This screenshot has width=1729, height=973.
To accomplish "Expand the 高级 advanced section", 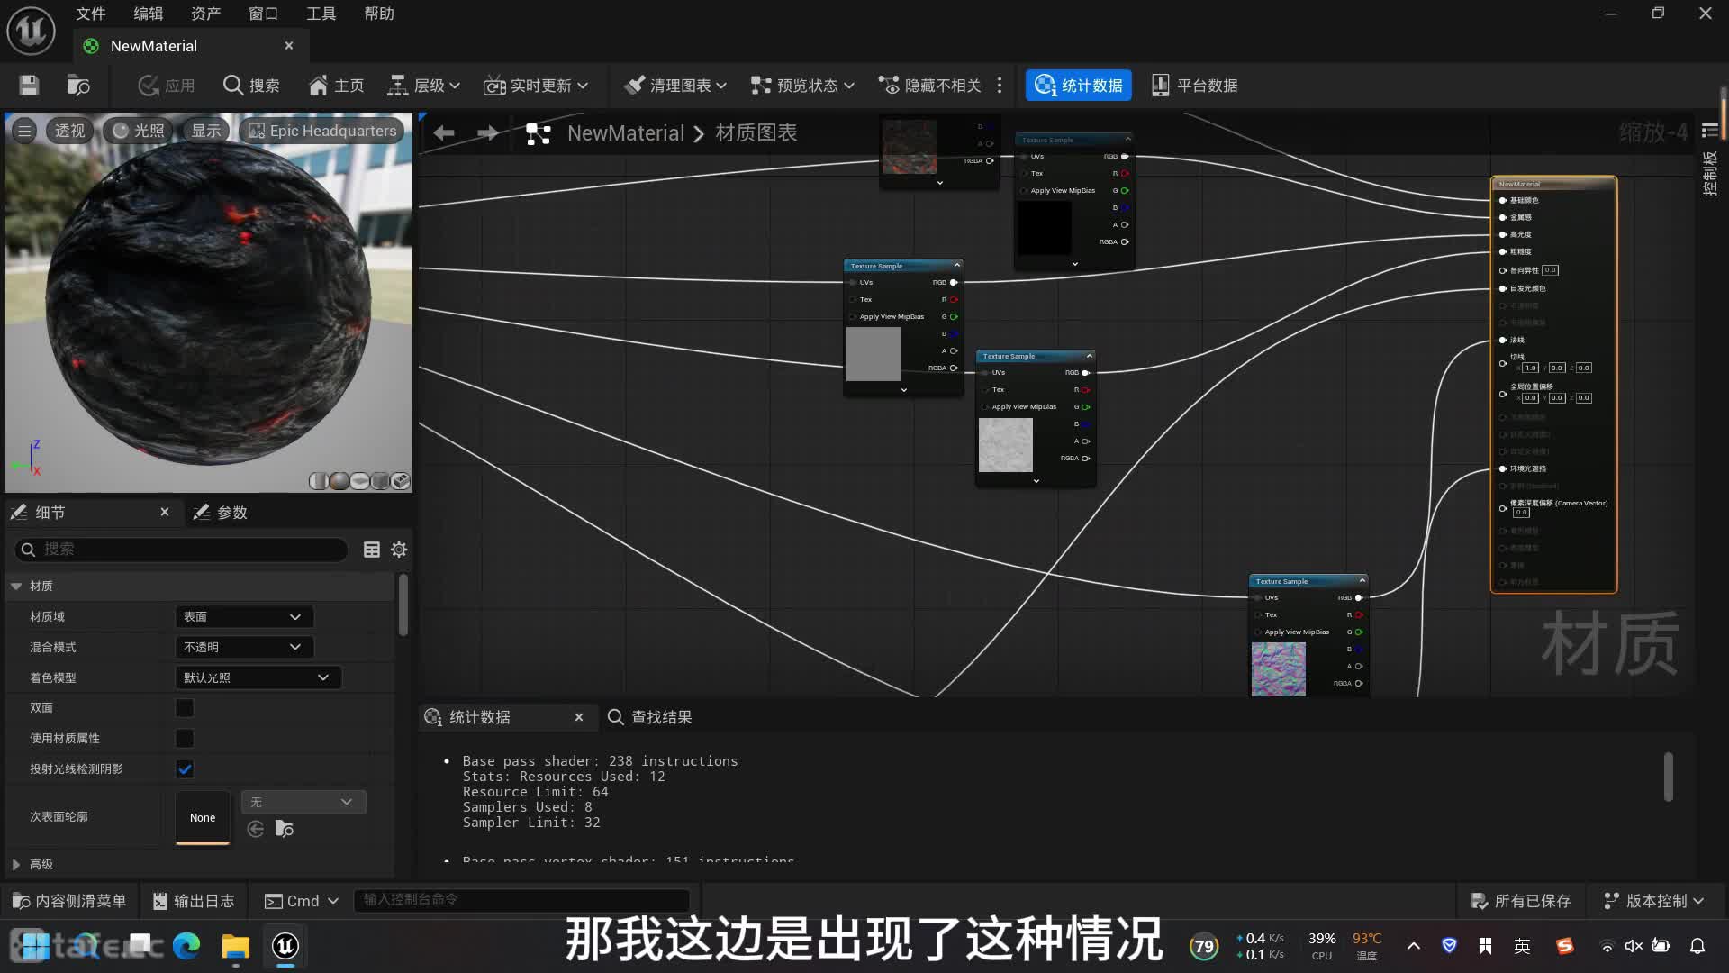I will tap(16, 864).
